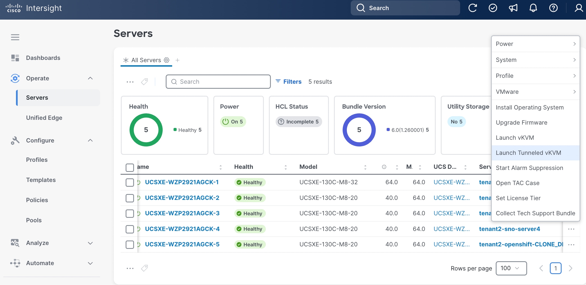Open the tenant2-sno-server4 profile link
Viewport: 586px width, 285px height.
tap(509, 229)
